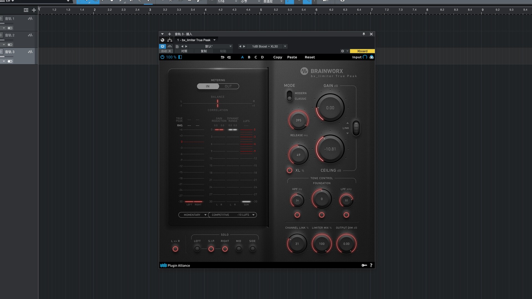The height and width of the screenshot is (299, 532).
Task: Open the MOMENTARY metering dropdown
Action: (193, 215)
